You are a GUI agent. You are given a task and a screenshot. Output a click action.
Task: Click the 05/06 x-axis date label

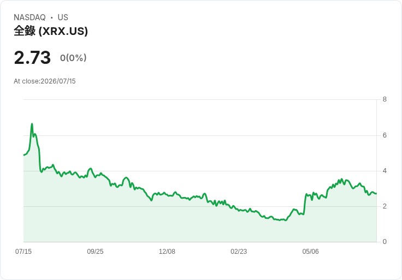pyautogui.click(x=310, y=251)
